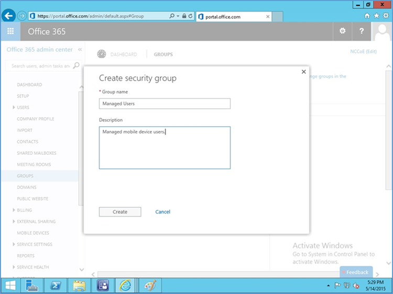This screenshot has height=294, width=393.
Task: Open the Office 365 app launcher grid
Action: [x=10, y=31]
